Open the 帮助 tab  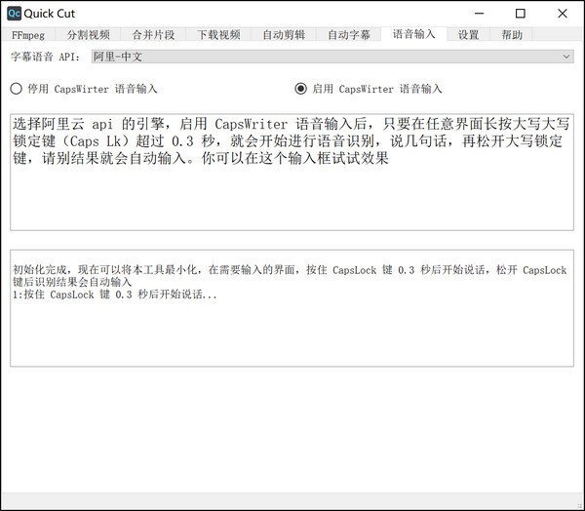click(512, 34)
